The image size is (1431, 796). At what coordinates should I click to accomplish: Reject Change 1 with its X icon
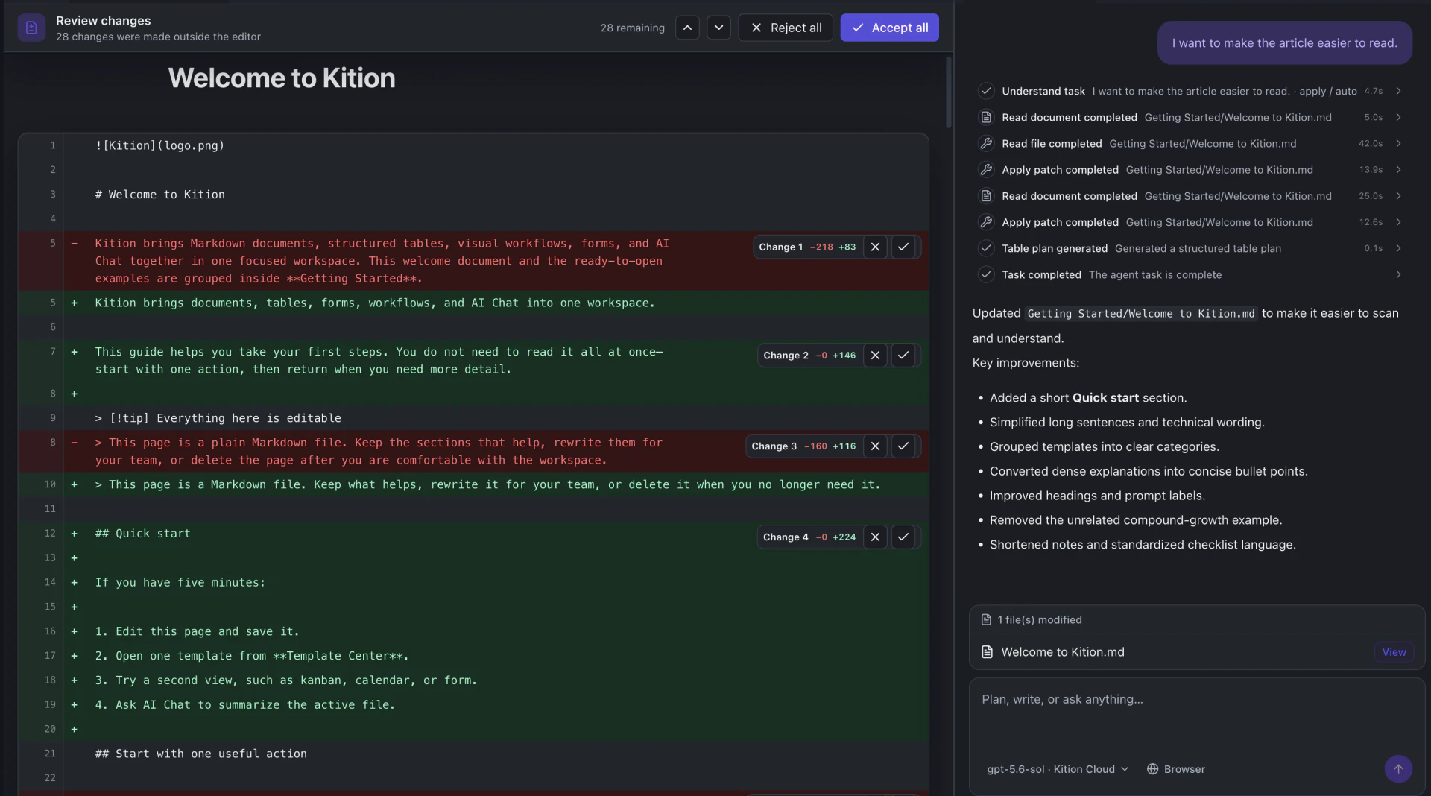(875, 247)
